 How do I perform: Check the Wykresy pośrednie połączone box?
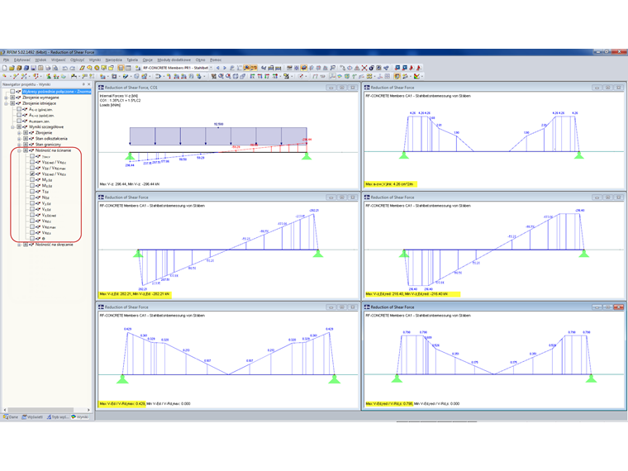[x=13, y=92]
